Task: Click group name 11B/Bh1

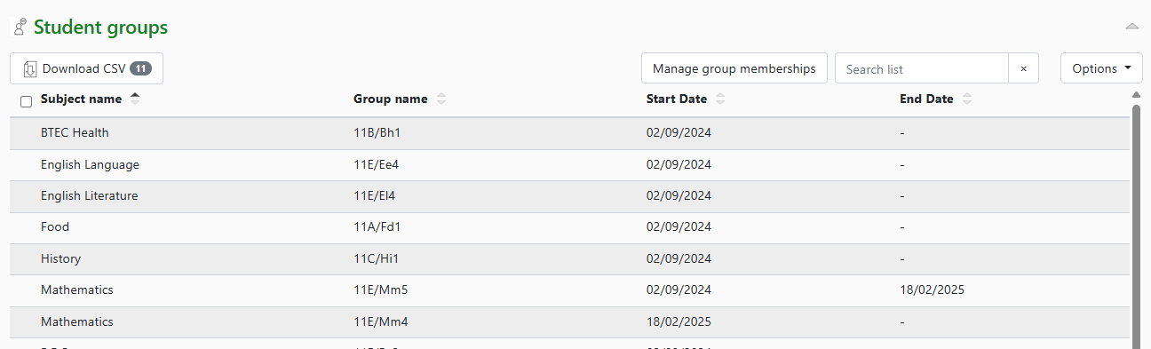Action: click(x=377, y=132)
